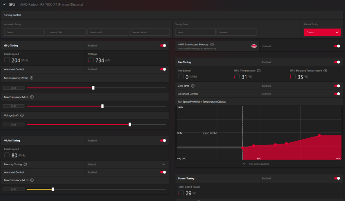
Task: Click the Fan Speed gauge icon
Action: point(181,77)
